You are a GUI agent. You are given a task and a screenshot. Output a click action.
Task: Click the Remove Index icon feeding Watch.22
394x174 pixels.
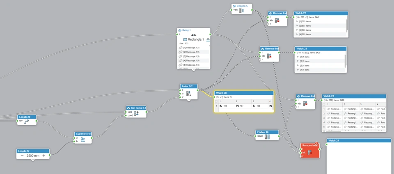[x=277, y=21]
